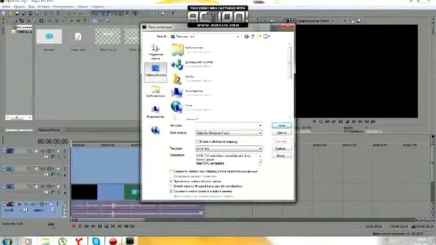The height and width of the screenshot is (245, 436).
Task: Open Сеть in the file list
Action: tap(191, 108)
